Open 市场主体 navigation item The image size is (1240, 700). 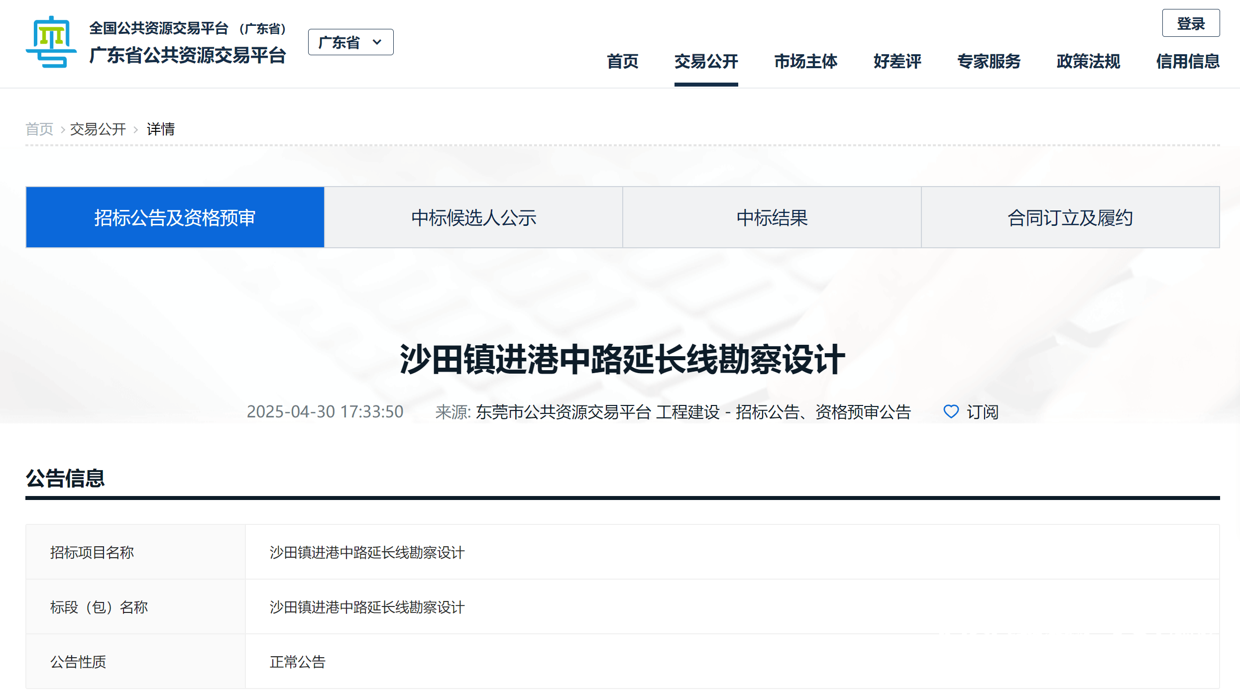805,61
